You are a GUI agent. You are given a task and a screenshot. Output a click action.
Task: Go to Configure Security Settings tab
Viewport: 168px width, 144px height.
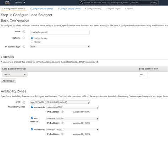(41, 9)
